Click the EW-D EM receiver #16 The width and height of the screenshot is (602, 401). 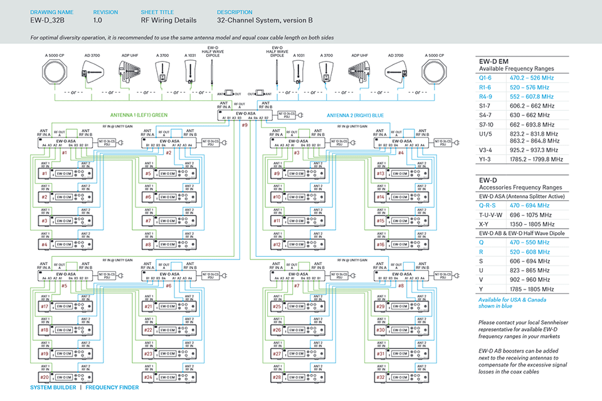coord(401,244)
